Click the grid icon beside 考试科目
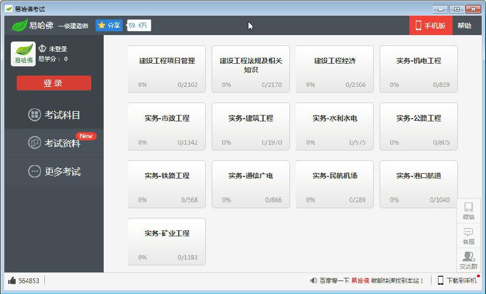The width and height of the screenshot is (486, 294). click(x=35, y=115)
